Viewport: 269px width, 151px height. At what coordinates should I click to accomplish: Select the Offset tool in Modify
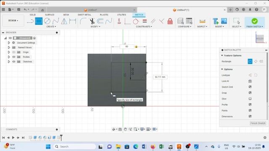(100, 21)
